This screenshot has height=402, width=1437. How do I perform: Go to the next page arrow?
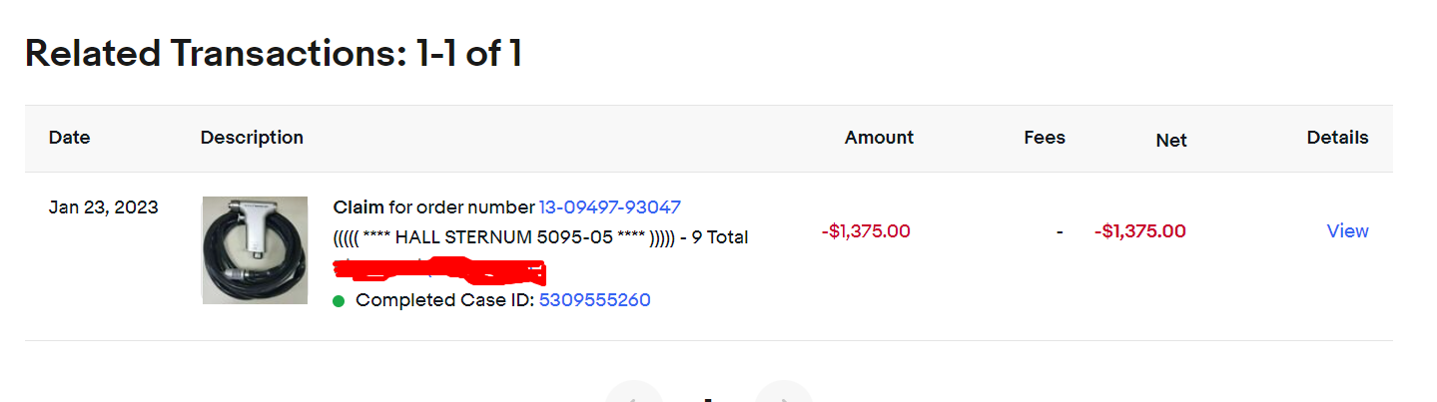coord(784,395)
